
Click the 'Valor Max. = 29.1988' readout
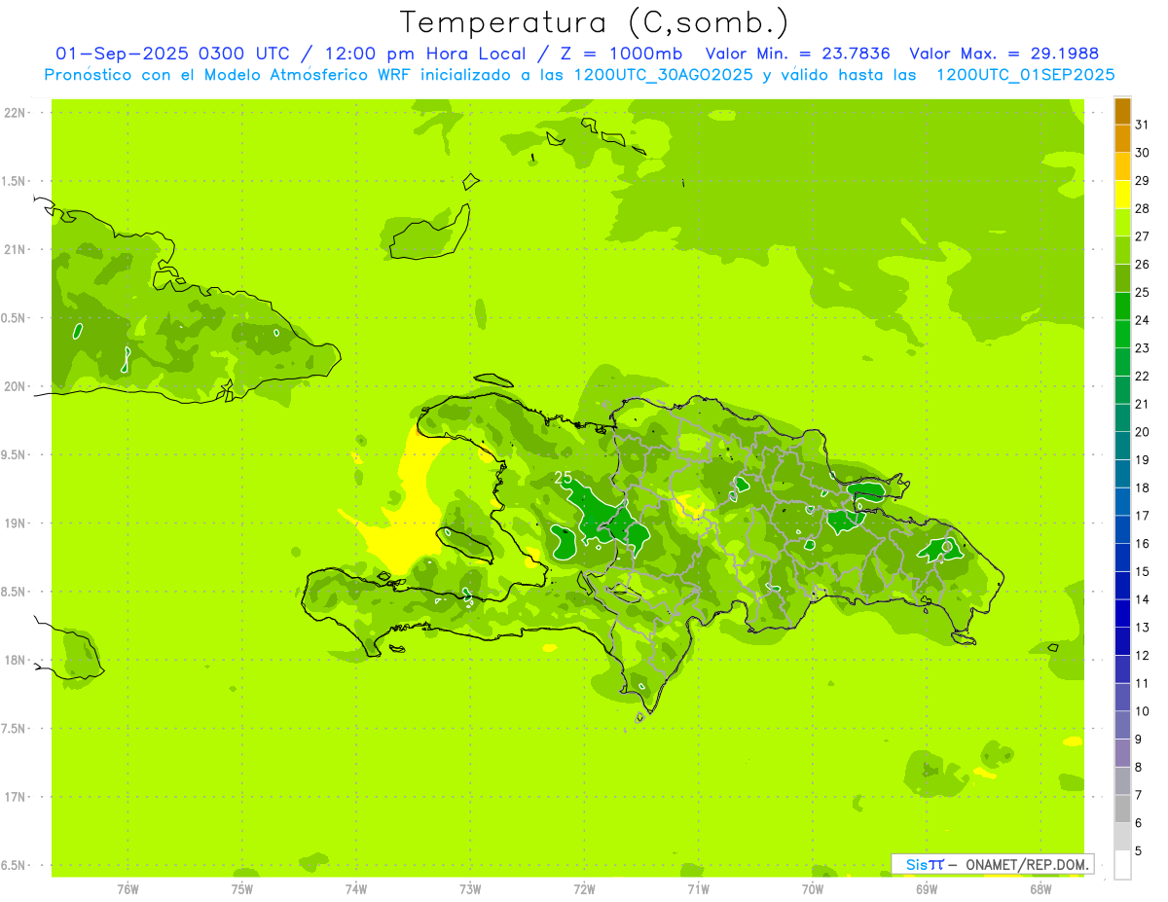tap(1004, 54)
